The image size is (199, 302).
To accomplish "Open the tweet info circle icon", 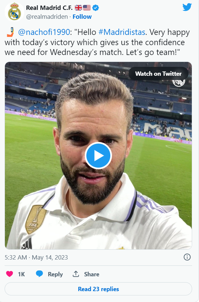I will coord(187,257).
